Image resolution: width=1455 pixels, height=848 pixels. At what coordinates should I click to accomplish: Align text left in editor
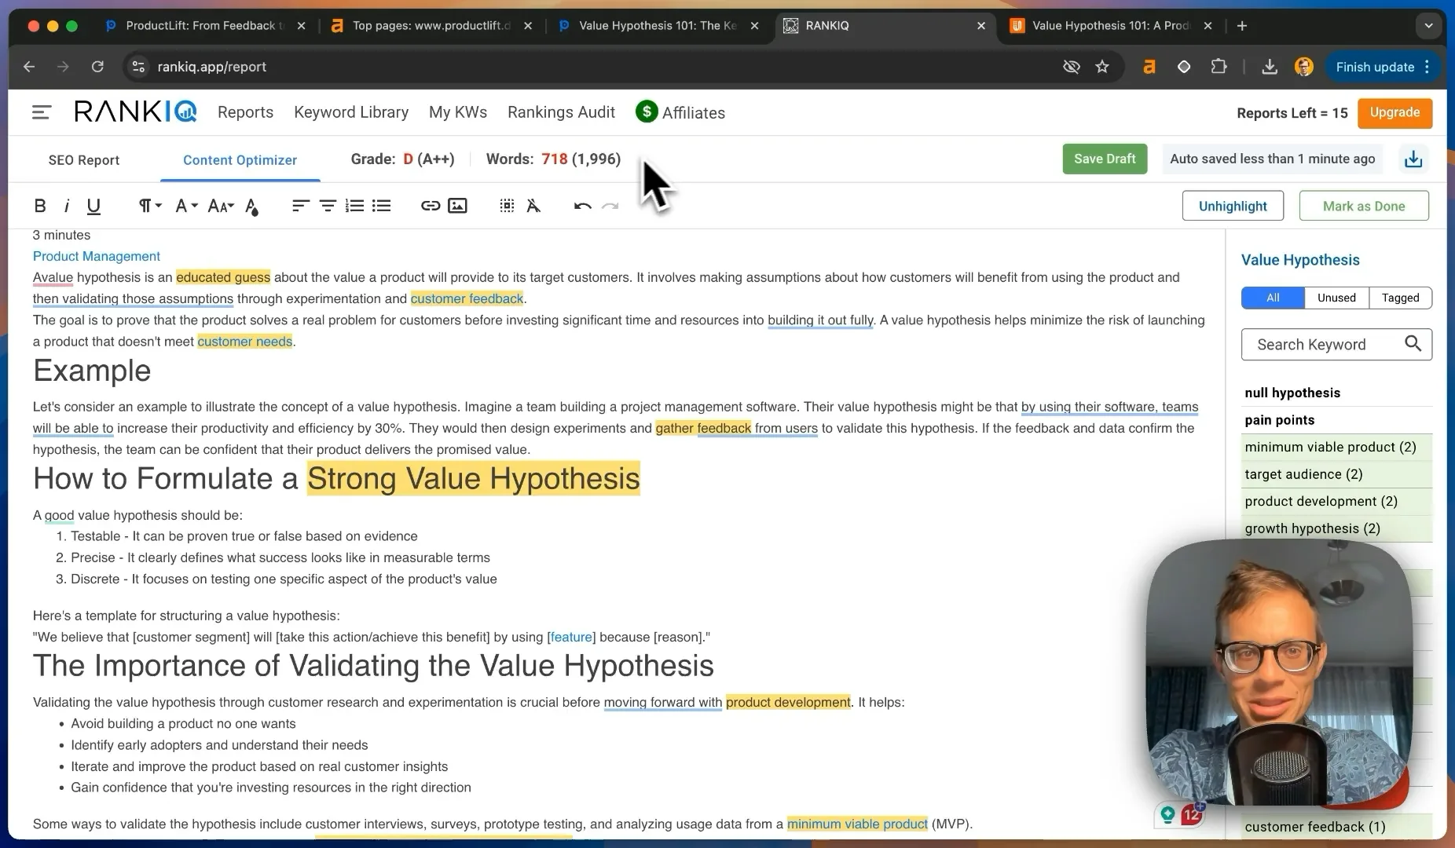[x=300, y=206]
